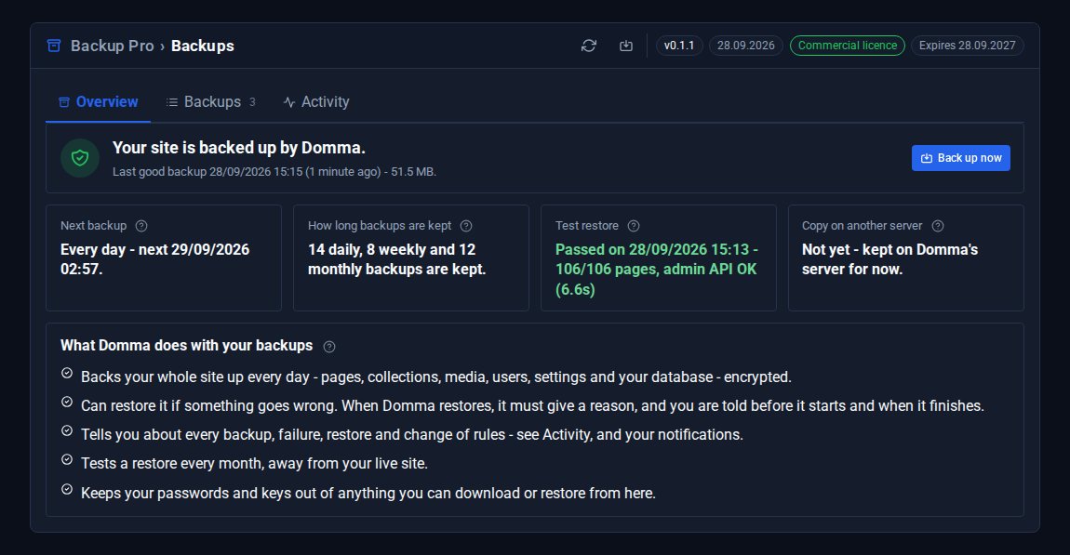Open the Activity tab
The height and width of the screenshot is (555, 1070).
click(x=316, y=102)
